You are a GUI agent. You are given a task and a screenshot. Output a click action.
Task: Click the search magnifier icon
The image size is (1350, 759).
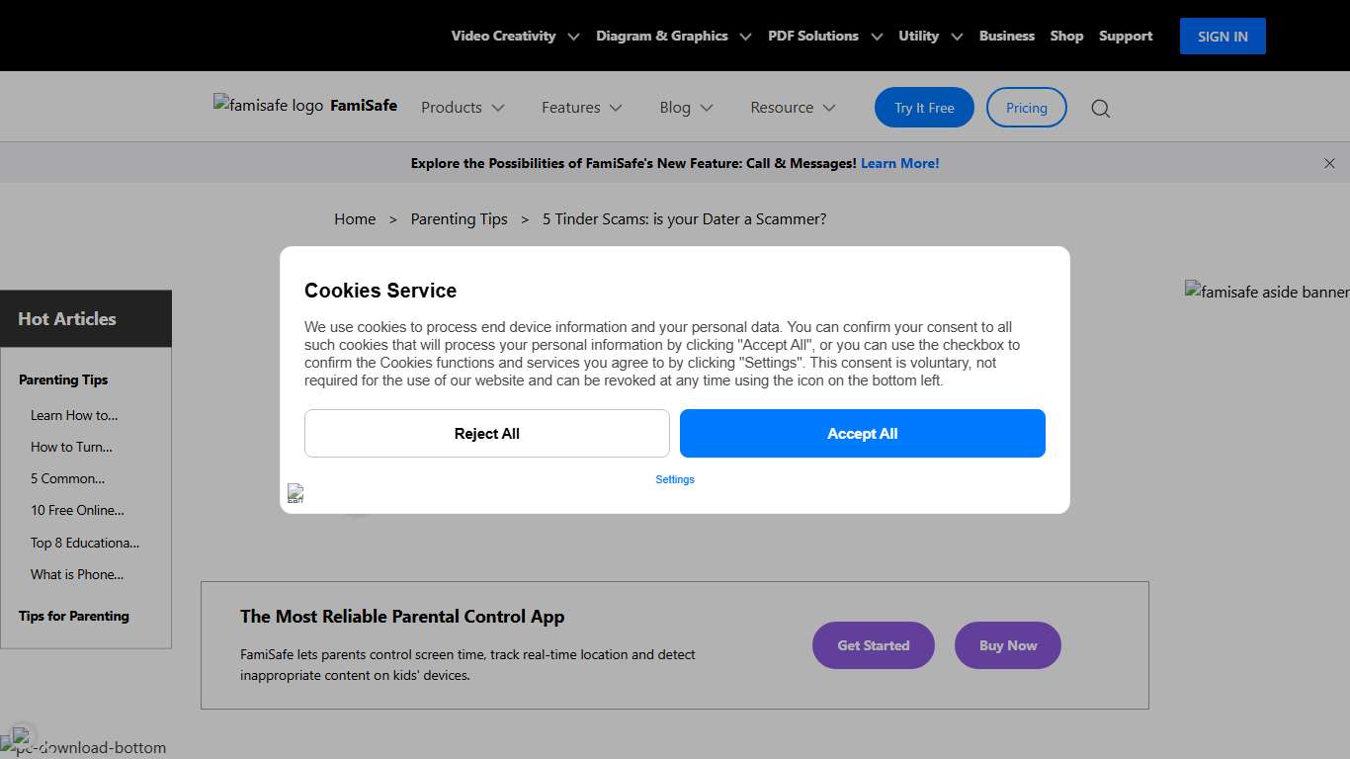tap(1100, 109)
